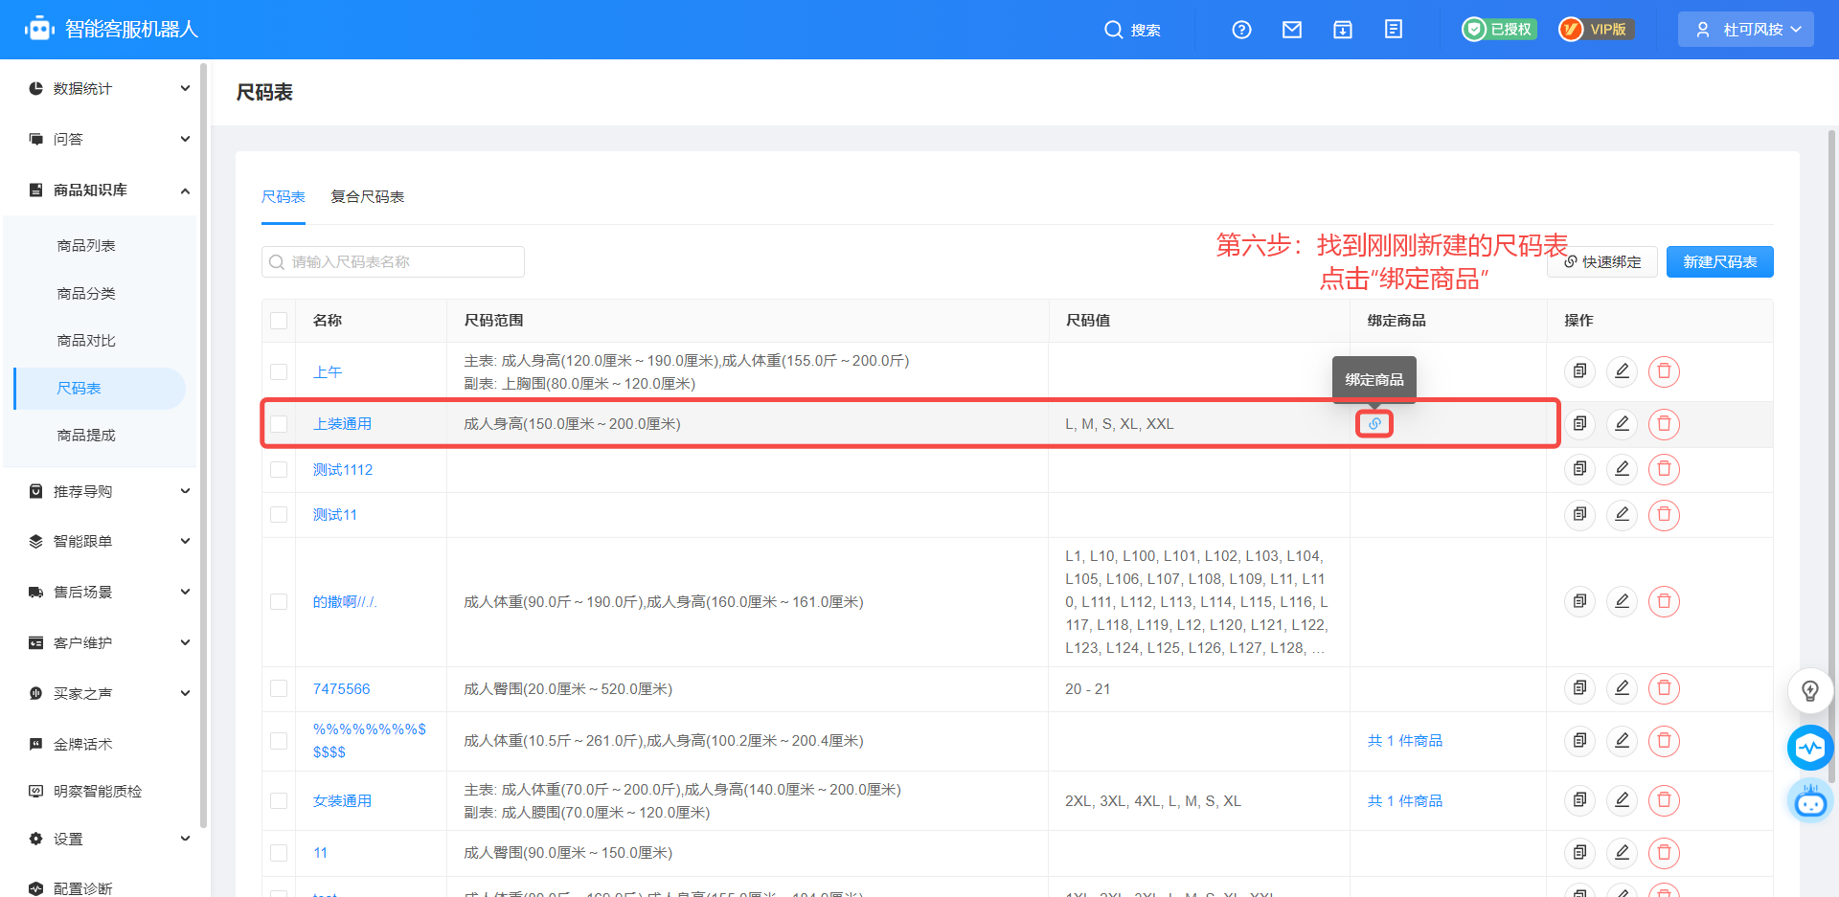
Task: Select the 尺码表 tab
Action: tap(284, 196)
